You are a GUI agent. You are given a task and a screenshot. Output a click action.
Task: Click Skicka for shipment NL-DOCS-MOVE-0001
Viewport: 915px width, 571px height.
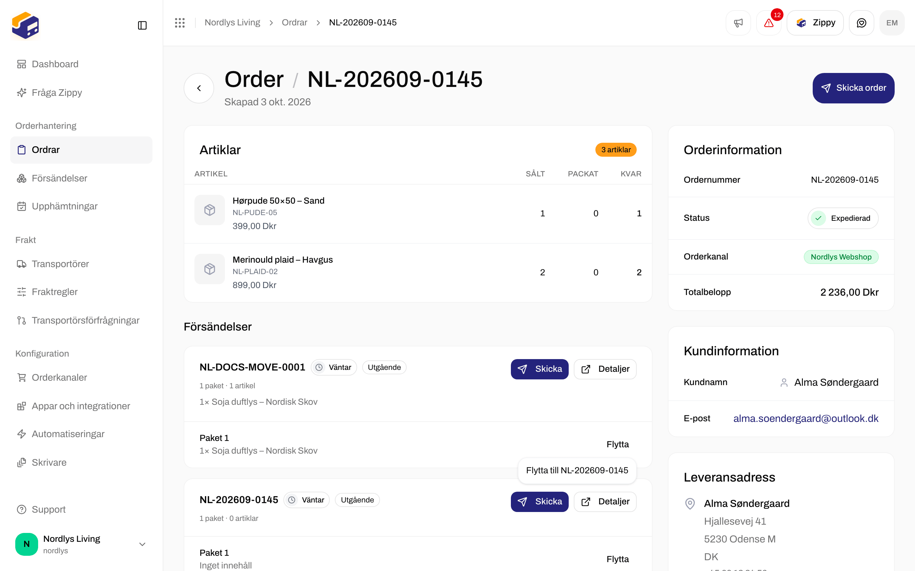[x=539, y=369]
